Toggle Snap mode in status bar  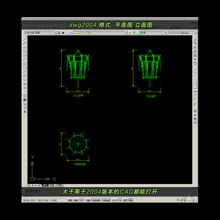[70, 200]
